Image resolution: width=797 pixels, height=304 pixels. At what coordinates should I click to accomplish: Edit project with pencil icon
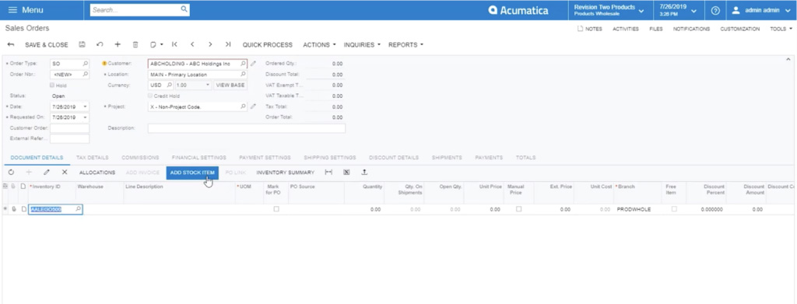click(253, 107)
